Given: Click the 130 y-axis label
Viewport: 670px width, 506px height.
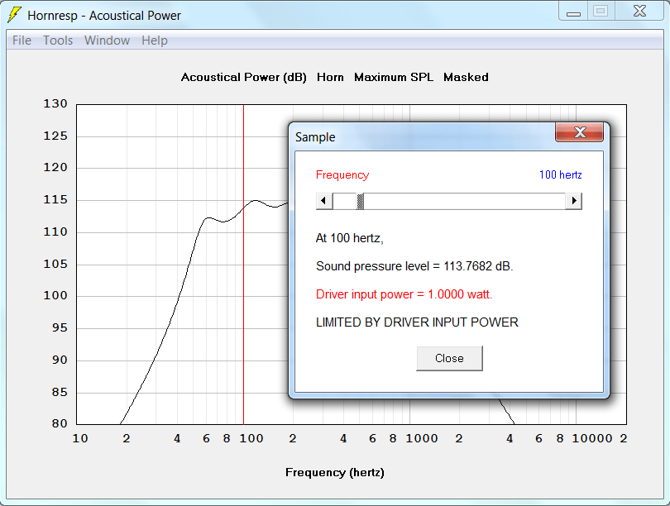Looking at the screenshot, I should tap(55, 103).
